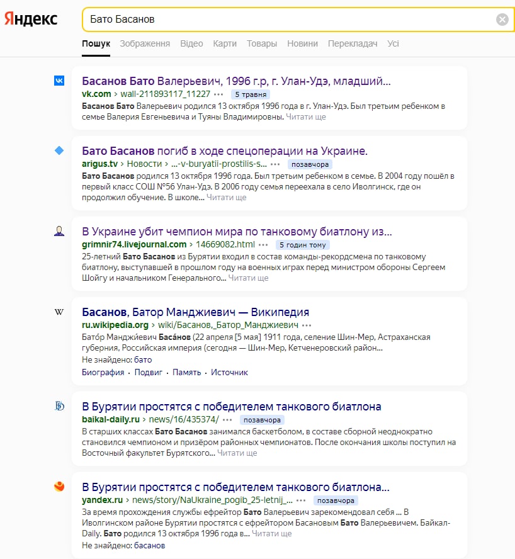The width and height of the screenshot is (515, 559).
Task: Switch to the Новини tab
Action: (x=302, y=43)
